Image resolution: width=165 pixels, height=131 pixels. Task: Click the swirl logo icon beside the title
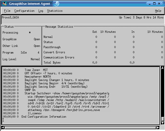click(x=57, y=4)
